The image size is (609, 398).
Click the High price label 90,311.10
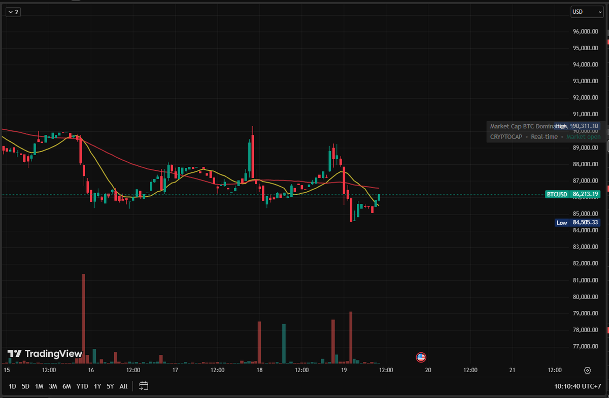(x=578, y=126)
